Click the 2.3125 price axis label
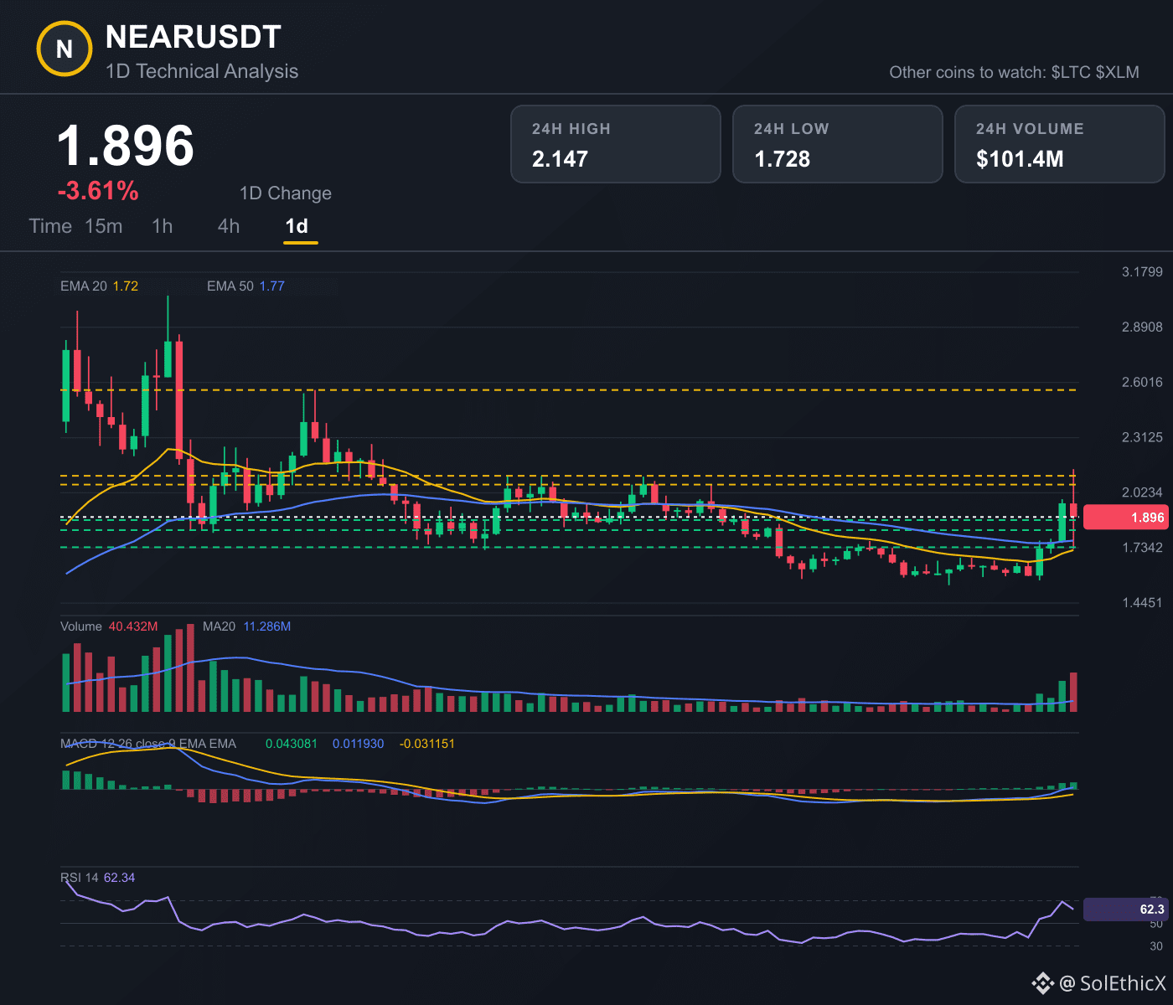Screen dimensions: 1173x1005 coord(1142,437)
